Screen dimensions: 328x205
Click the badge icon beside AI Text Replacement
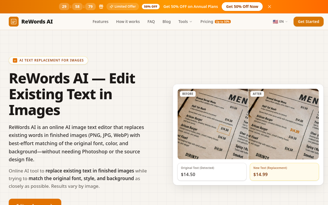pyautogui.click(x=15, y=60)
